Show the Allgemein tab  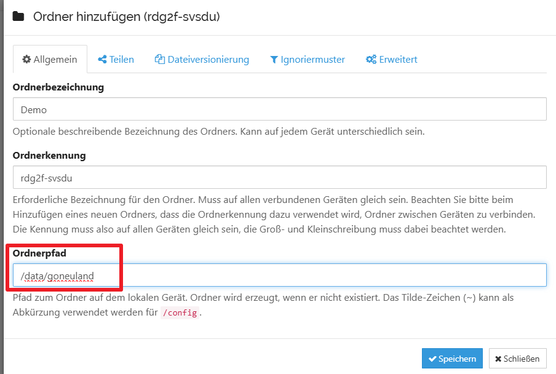(50, 60)
